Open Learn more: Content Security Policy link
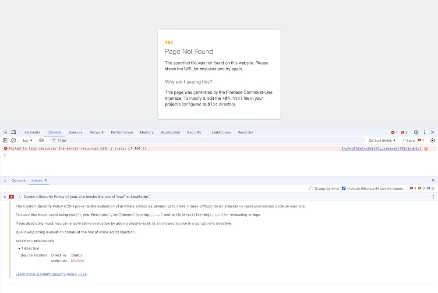This screenshot has height=293, width=438. coord(52,274)
